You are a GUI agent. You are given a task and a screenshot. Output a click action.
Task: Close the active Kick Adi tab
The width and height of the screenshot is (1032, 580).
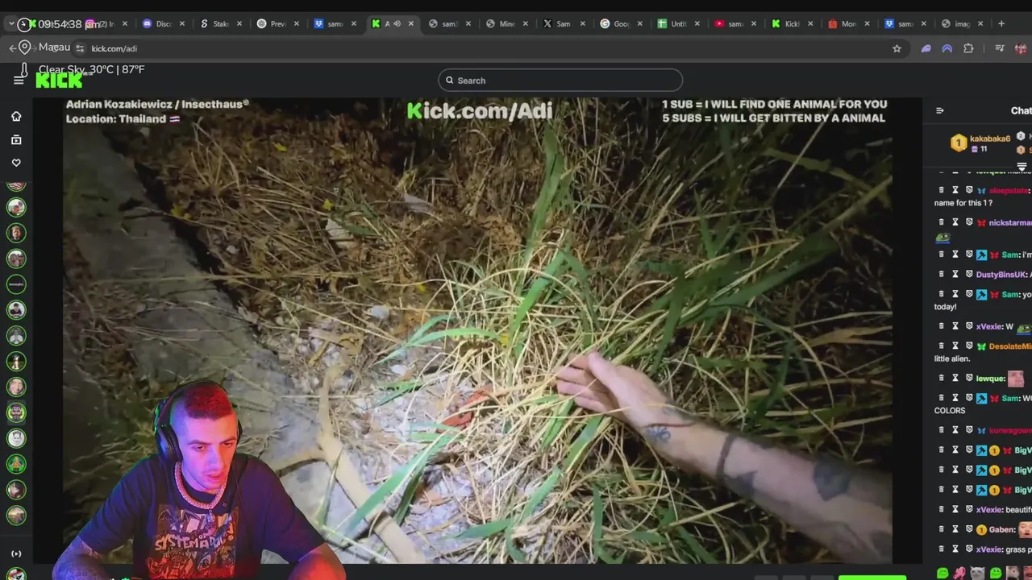(x=411, y=24)
